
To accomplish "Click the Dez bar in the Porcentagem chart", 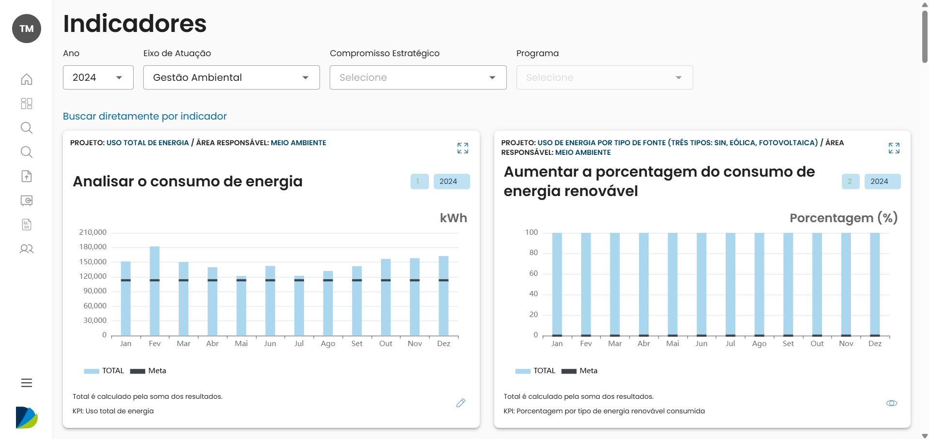I will 875,284.
